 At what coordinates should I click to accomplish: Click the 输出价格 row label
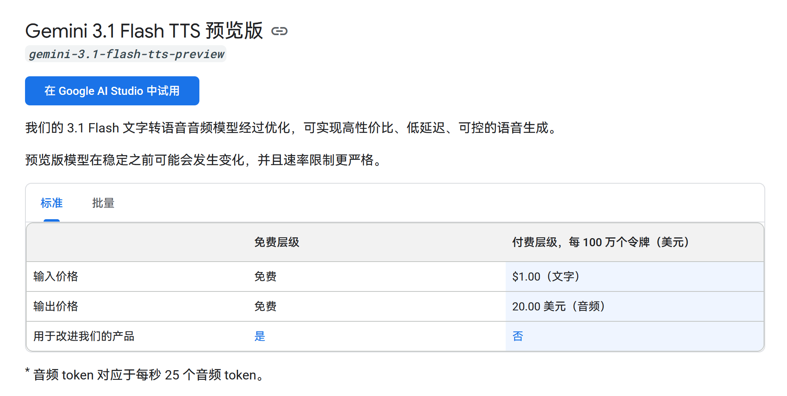click(x=56, y=306)
